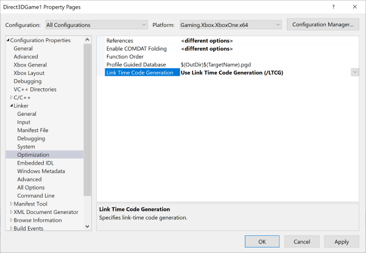Click the $(OutDir)$(TargetName).pgd value
The image size is (366, 253).
216,65
